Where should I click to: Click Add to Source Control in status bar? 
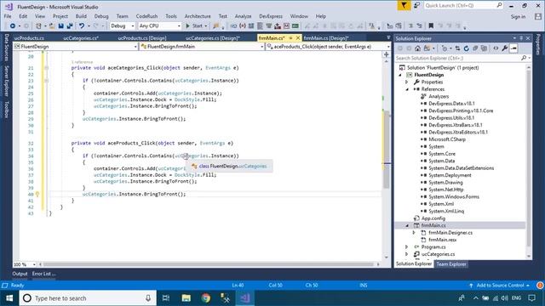click(x=500, y=286)
